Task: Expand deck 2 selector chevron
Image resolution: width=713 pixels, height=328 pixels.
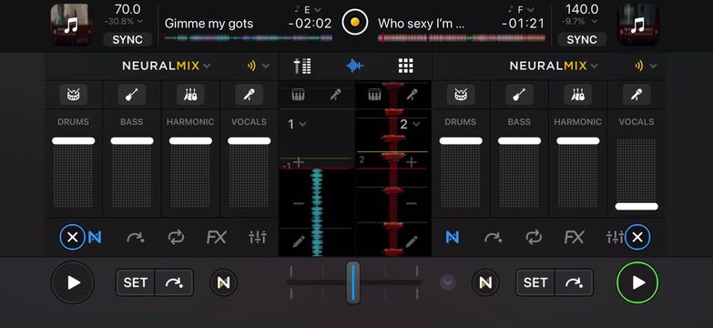Action: click(x=416, y=124)
